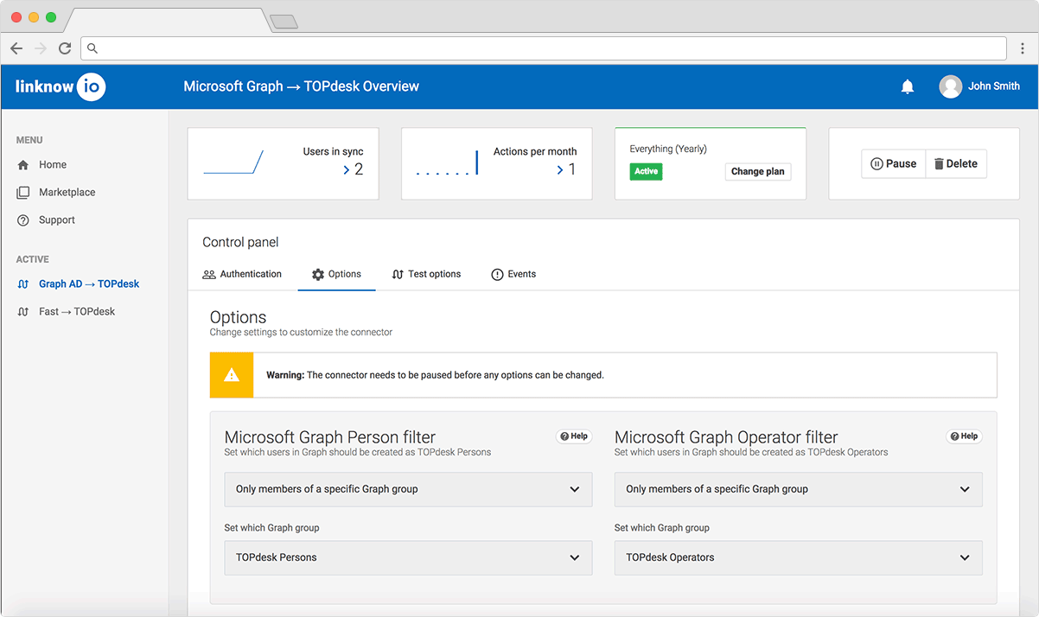Click the browser forward arrow
Image resolution: width=1039 pixels, height=617 pixels.
tap(41, 48)
